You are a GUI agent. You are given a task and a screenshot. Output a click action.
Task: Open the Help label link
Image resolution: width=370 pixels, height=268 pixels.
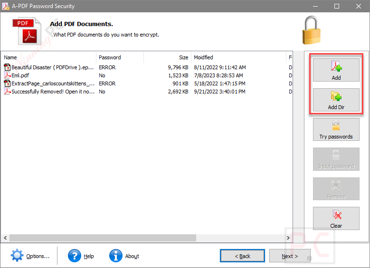click(89, 256)
